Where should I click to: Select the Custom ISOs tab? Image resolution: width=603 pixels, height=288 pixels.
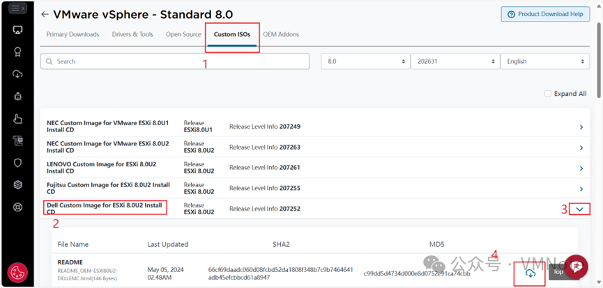[232, 34]
